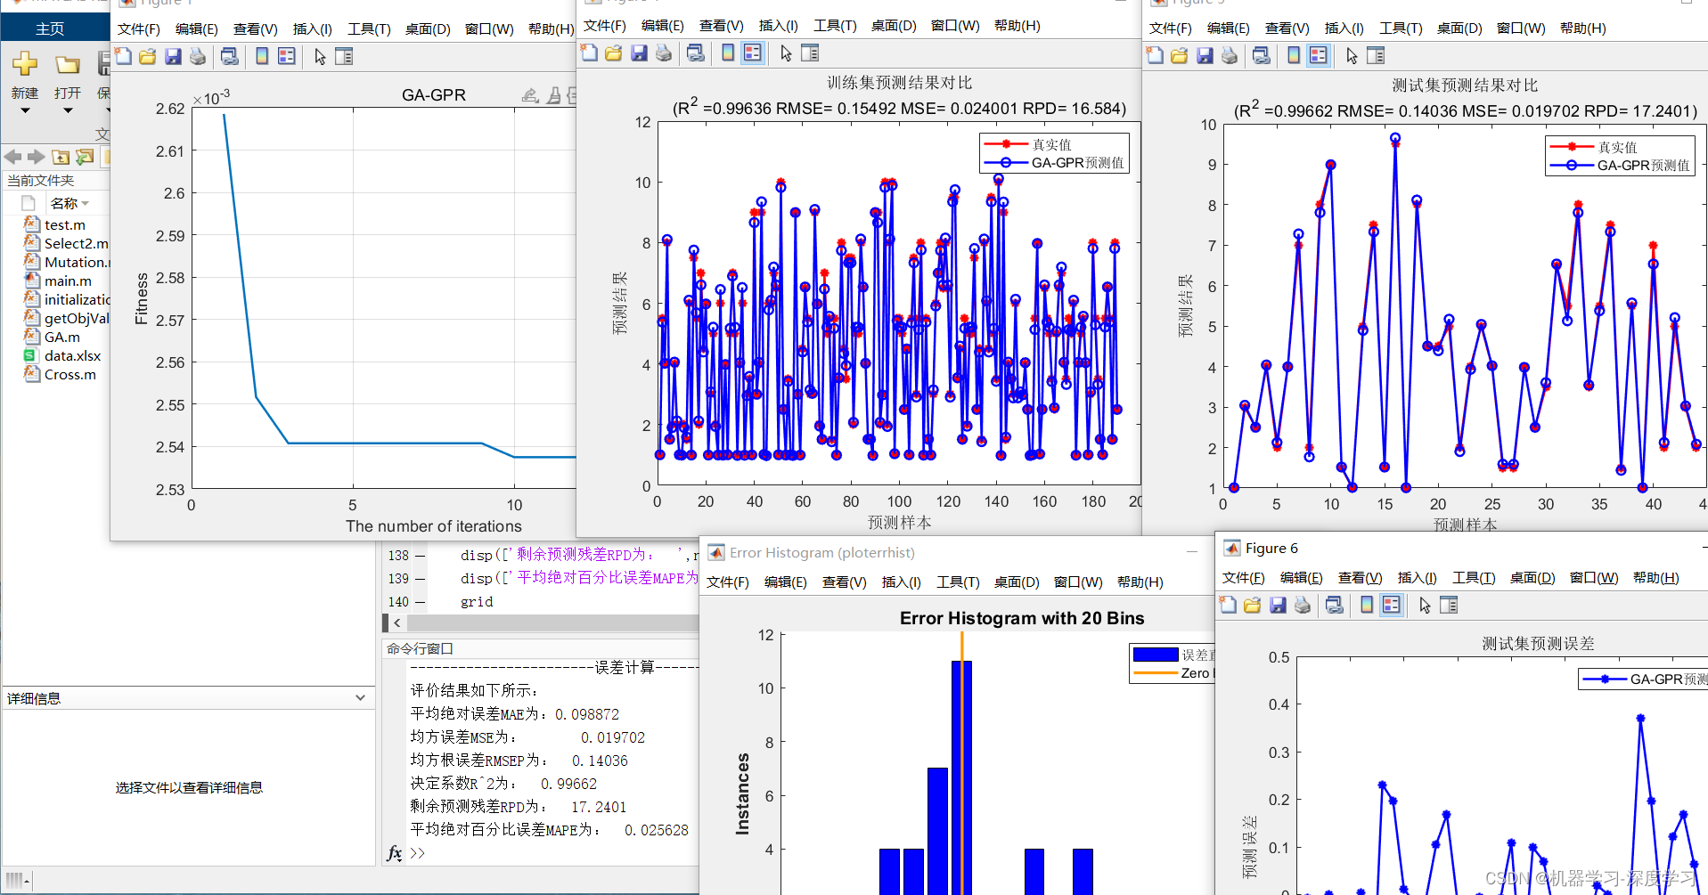Open the Link Plot icon in the test figure
The height and width of the screenshot is (895, 1708).
click(1262, 55)
